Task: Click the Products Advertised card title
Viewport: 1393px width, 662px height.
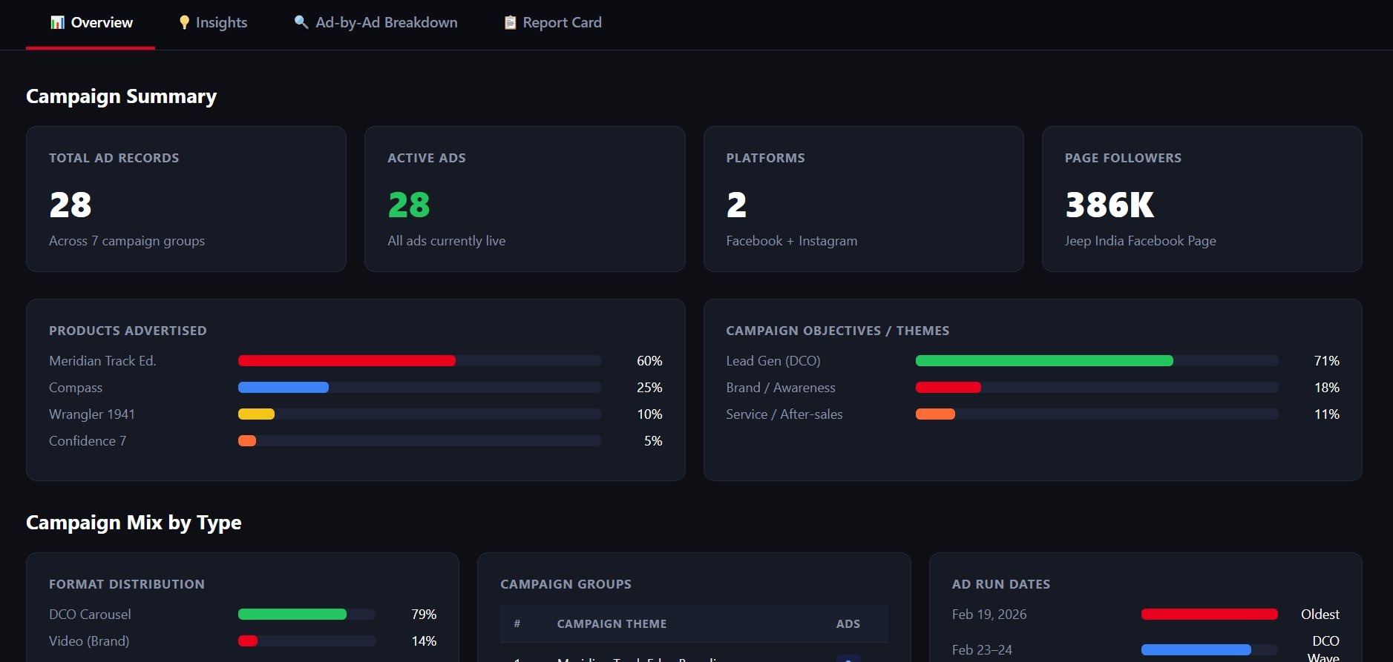Action: pyautogui.click(x=128, y=331)
